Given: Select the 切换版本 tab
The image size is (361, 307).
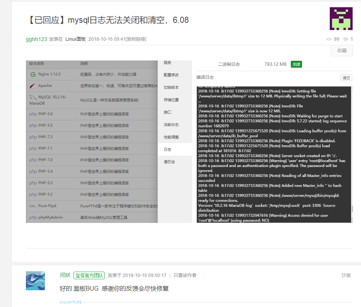Looking at the screenshot, I should 171,87.
